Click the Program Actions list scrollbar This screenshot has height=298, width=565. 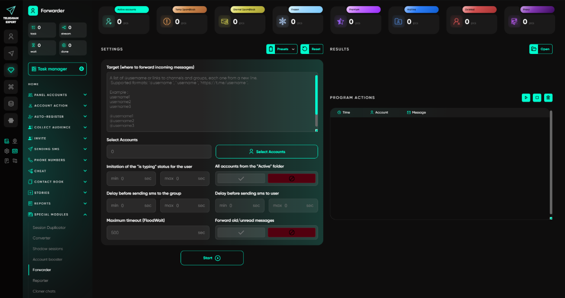pos(551,162)
